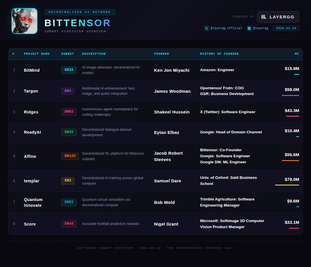Click 'Quantum circuit simulation' description text
The image size is (311, 267).
pyautogui.click(x=106, y=202)
